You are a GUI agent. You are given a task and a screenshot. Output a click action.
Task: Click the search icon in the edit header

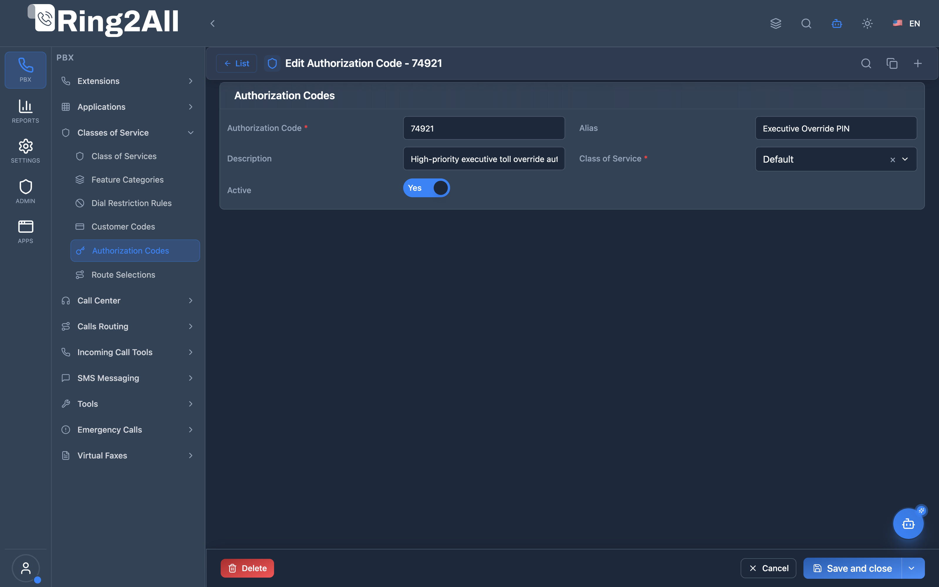tap(866, 63)
